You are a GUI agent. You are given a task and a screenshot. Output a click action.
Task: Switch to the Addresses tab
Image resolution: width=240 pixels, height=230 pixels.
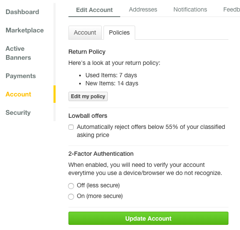(x=143, y=9)
